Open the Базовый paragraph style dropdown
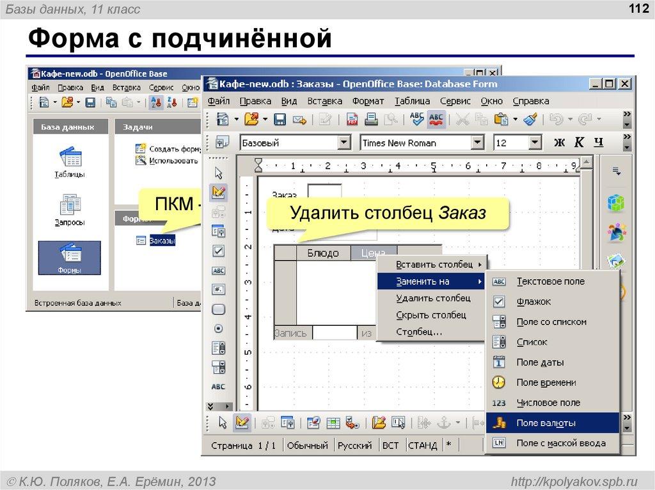Viewport: 655px width, 490px height. 343,142
